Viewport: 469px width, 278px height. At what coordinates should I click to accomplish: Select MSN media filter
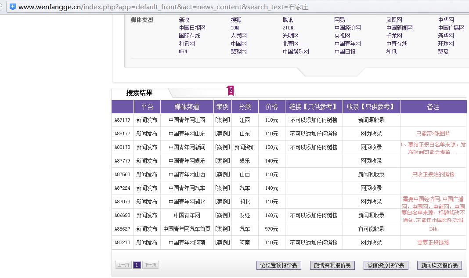183,51
